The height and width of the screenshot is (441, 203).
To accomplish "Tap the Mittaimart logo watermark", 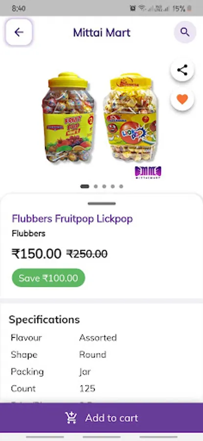I will click(x=148, y=172).
